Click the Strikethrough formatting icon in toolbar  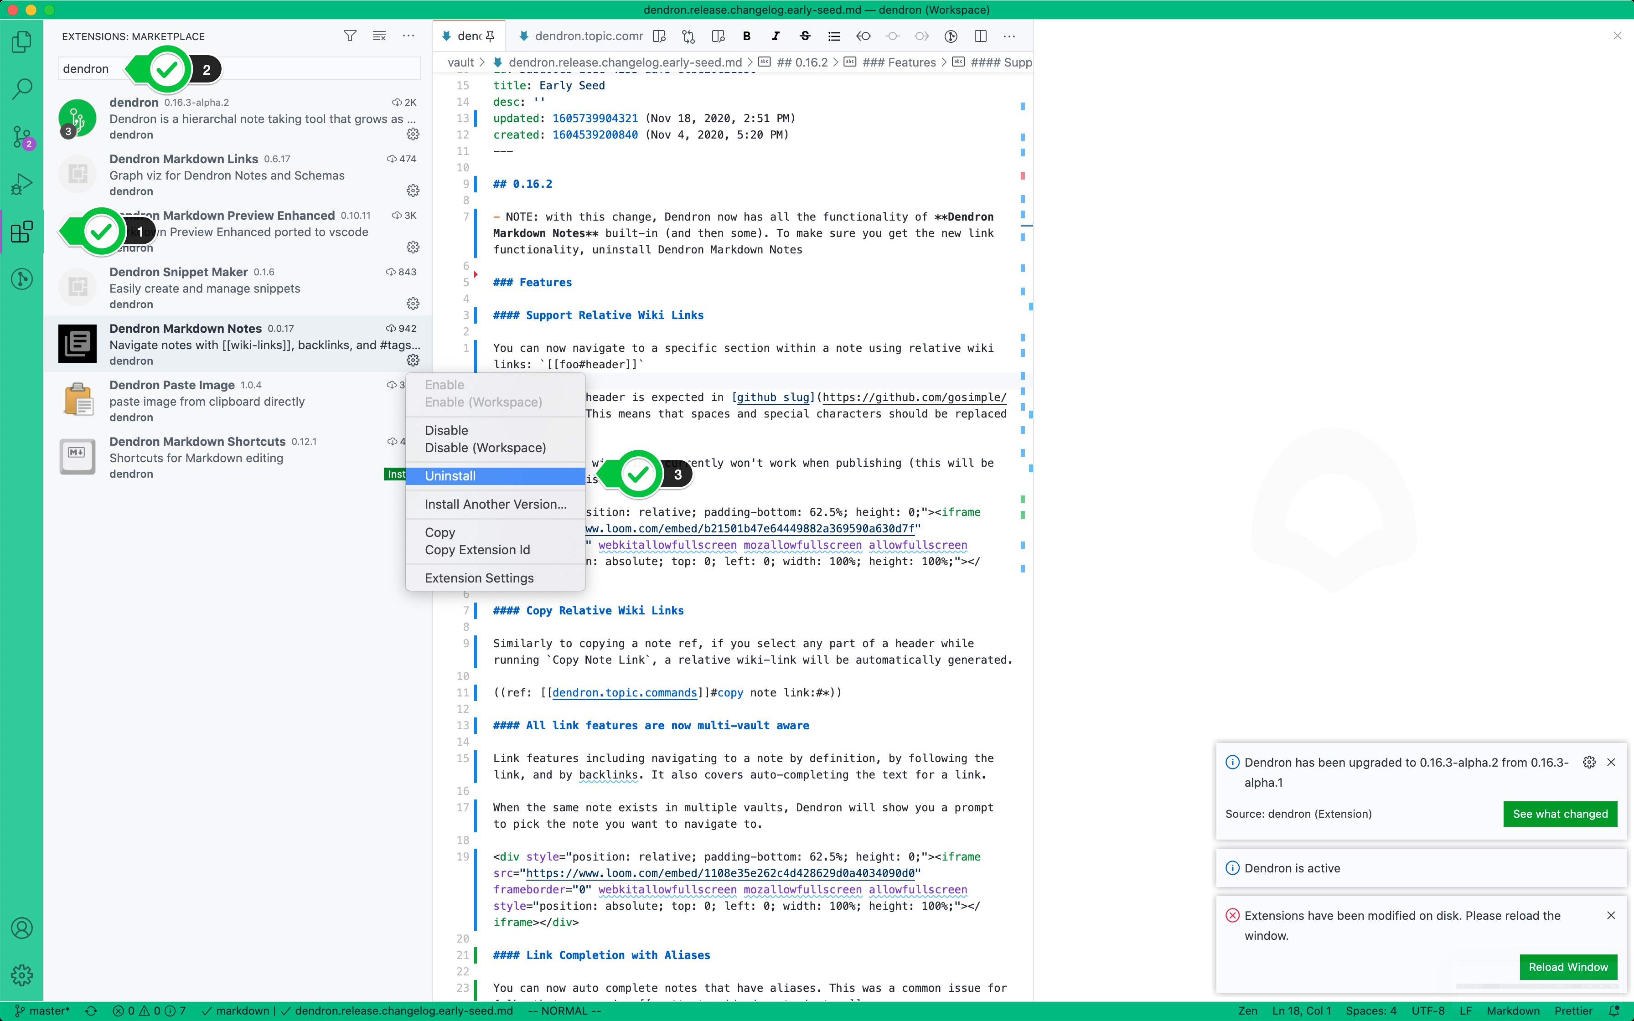(805, 36)
